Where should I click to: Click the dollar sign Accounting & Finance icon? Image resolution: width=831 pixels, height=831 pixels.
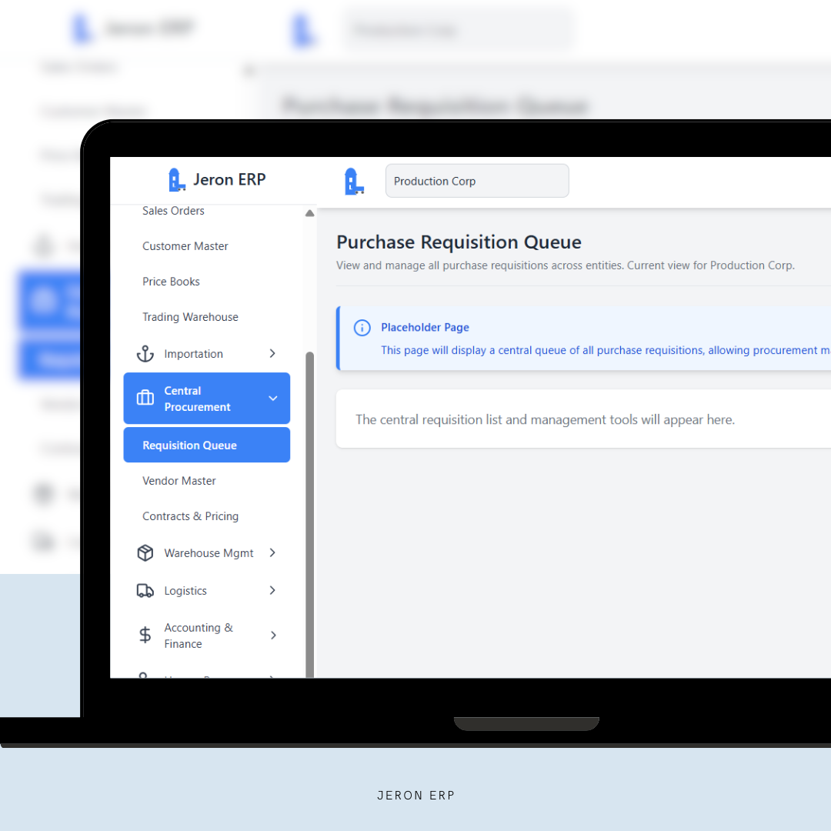coord(145,636)
